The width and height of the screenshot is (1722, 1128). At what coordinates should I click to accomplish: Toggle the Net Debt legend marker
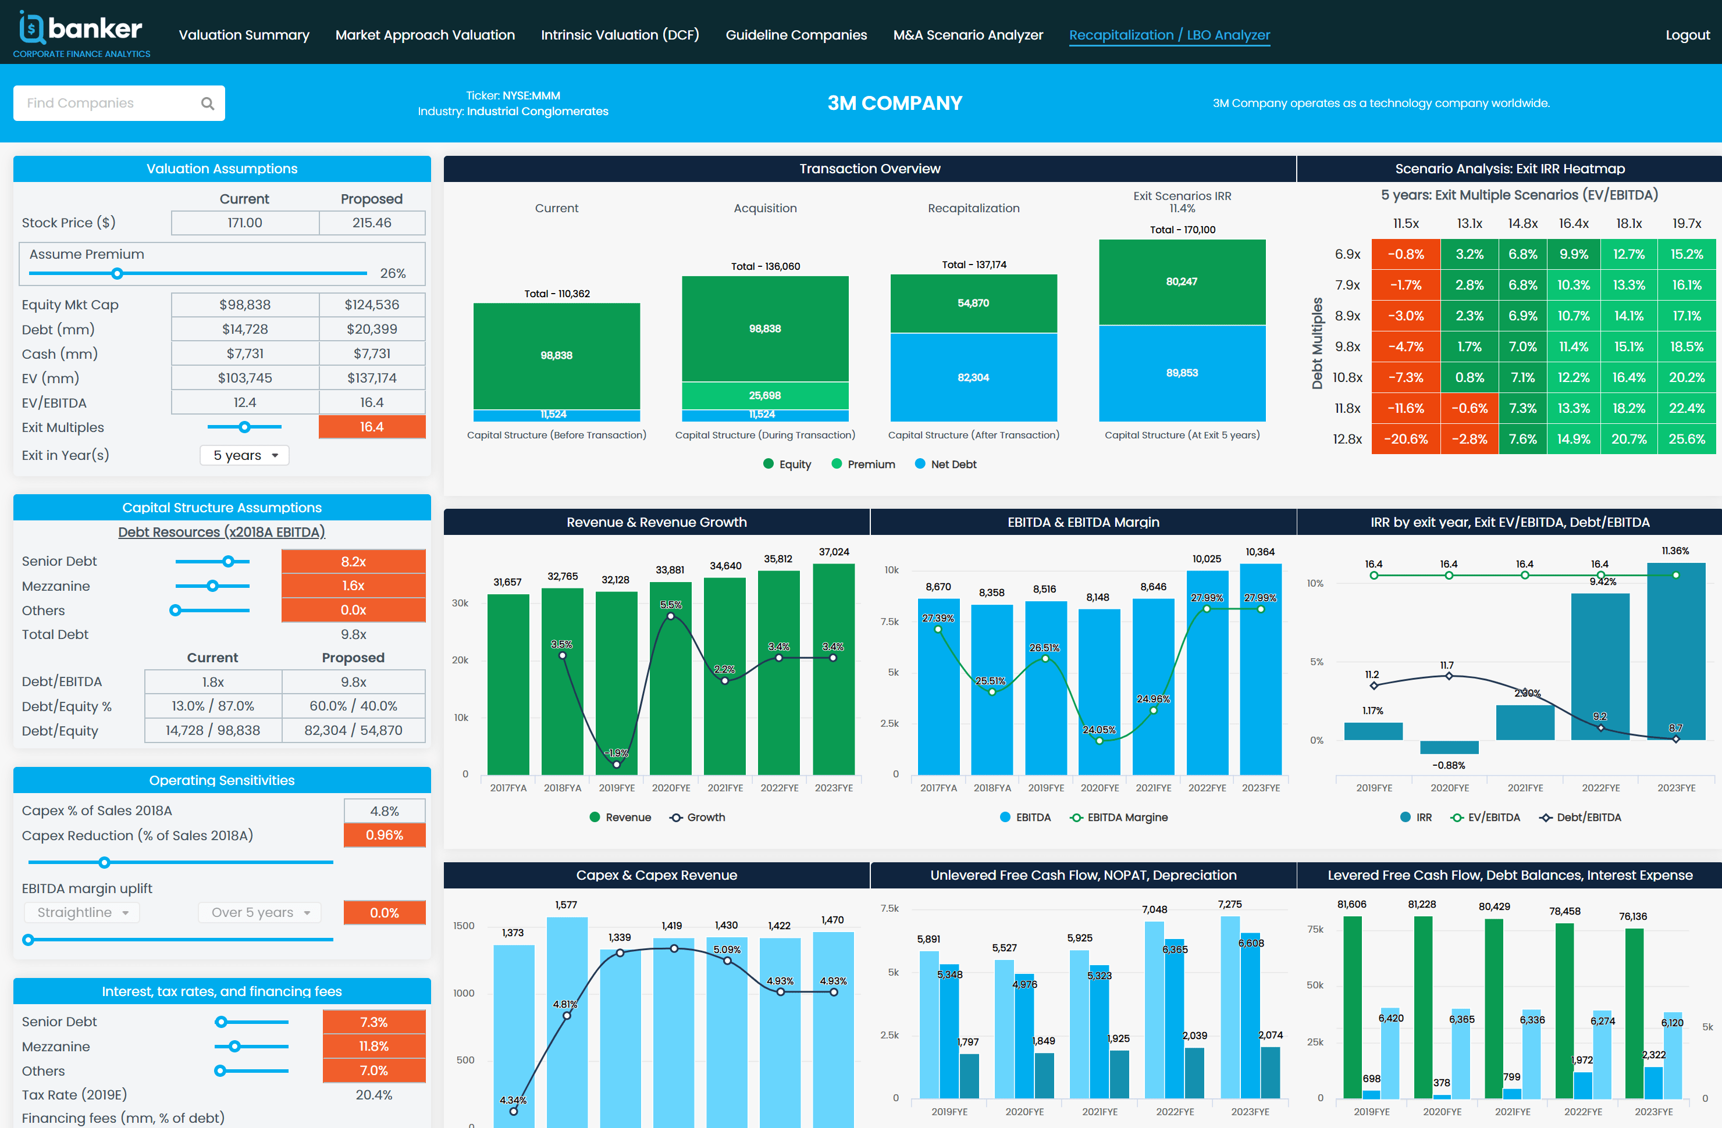click(x=920, y=464)
